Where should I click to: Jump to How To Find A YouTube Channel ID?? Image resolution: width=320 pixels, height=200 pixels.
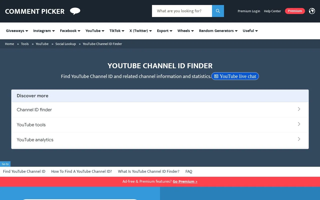click(x=81, y=171)
